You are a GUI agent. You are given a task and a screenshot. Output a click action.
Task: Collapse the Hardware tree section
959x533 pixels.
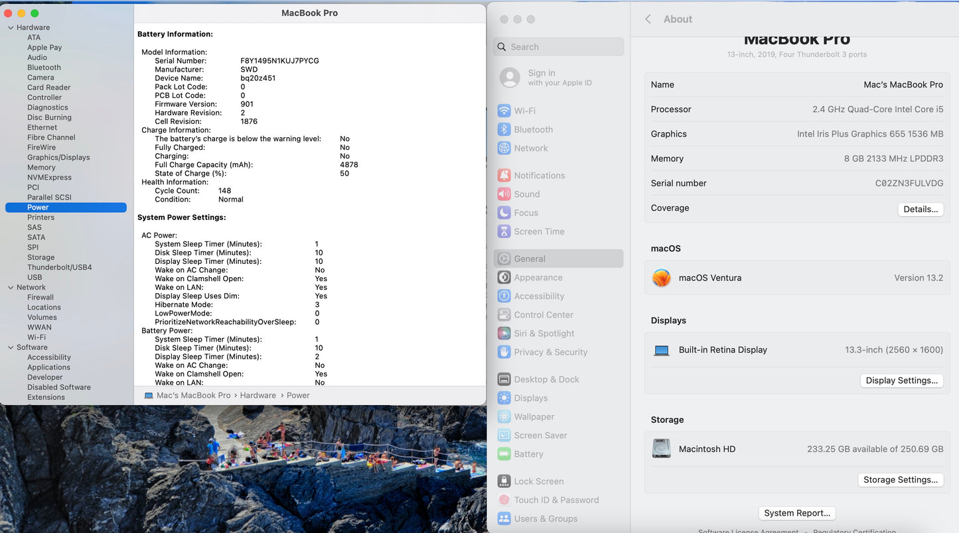coord(11,28)
